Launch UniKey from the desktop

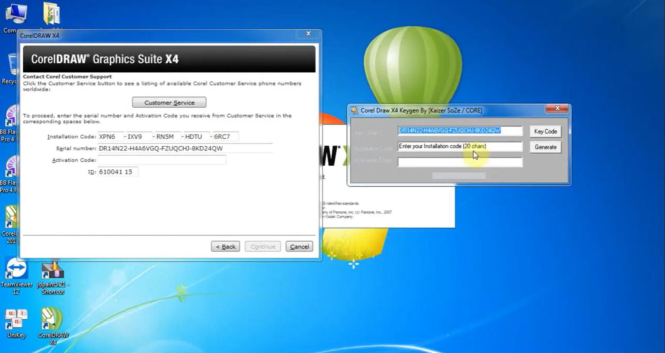16,323
